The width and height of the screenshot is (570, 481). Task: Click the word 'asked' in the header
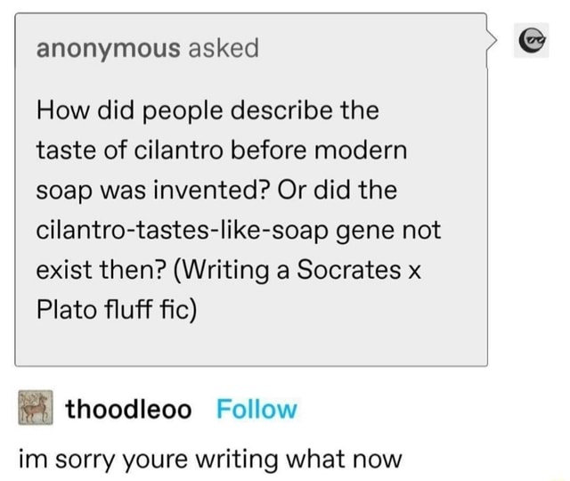223,47
